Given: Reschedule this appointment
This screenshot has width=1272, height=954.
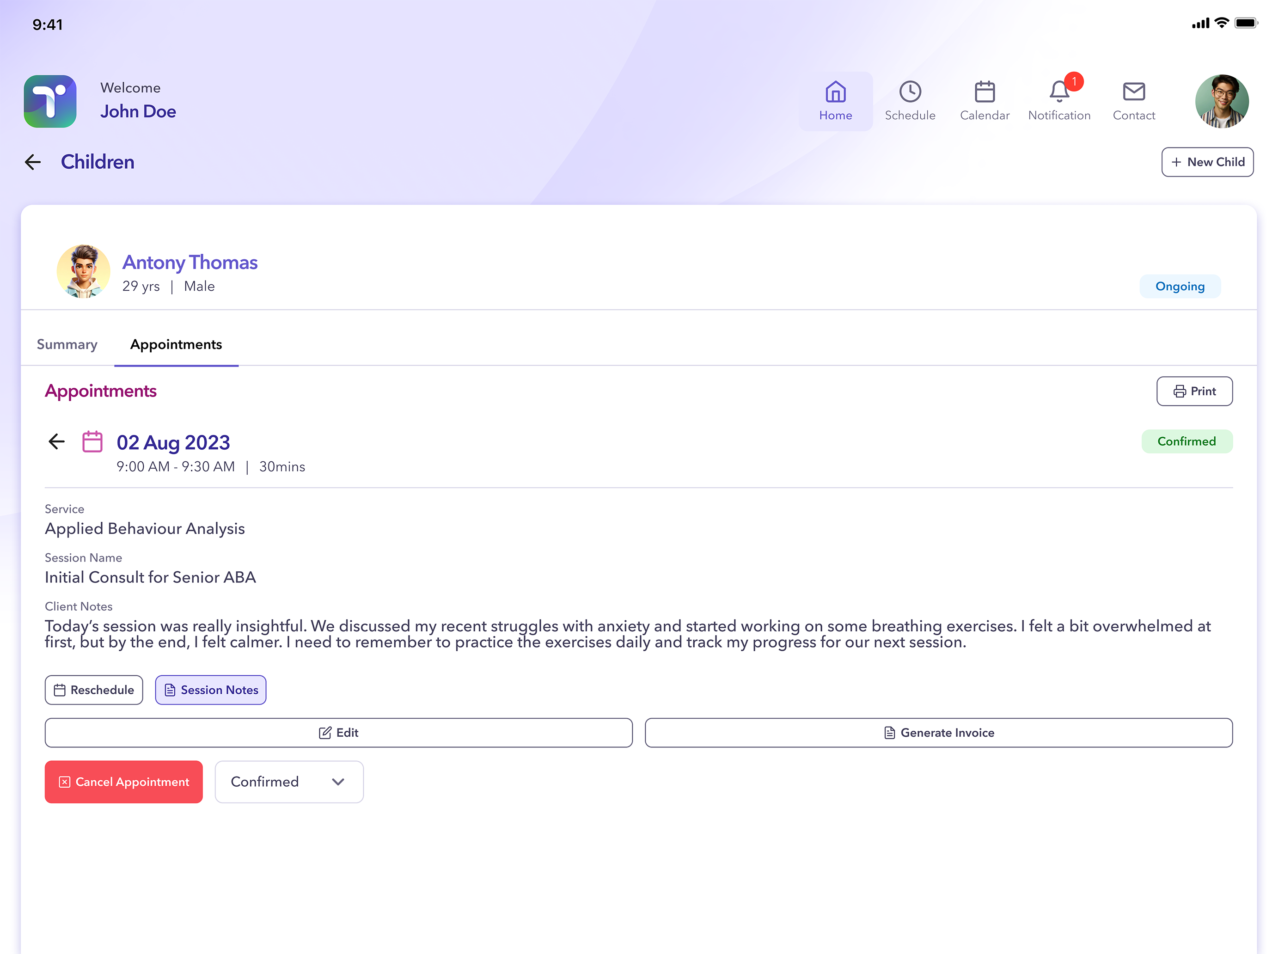Looking at the screenshot, I should pyautogui.click(x=94, y=690).
